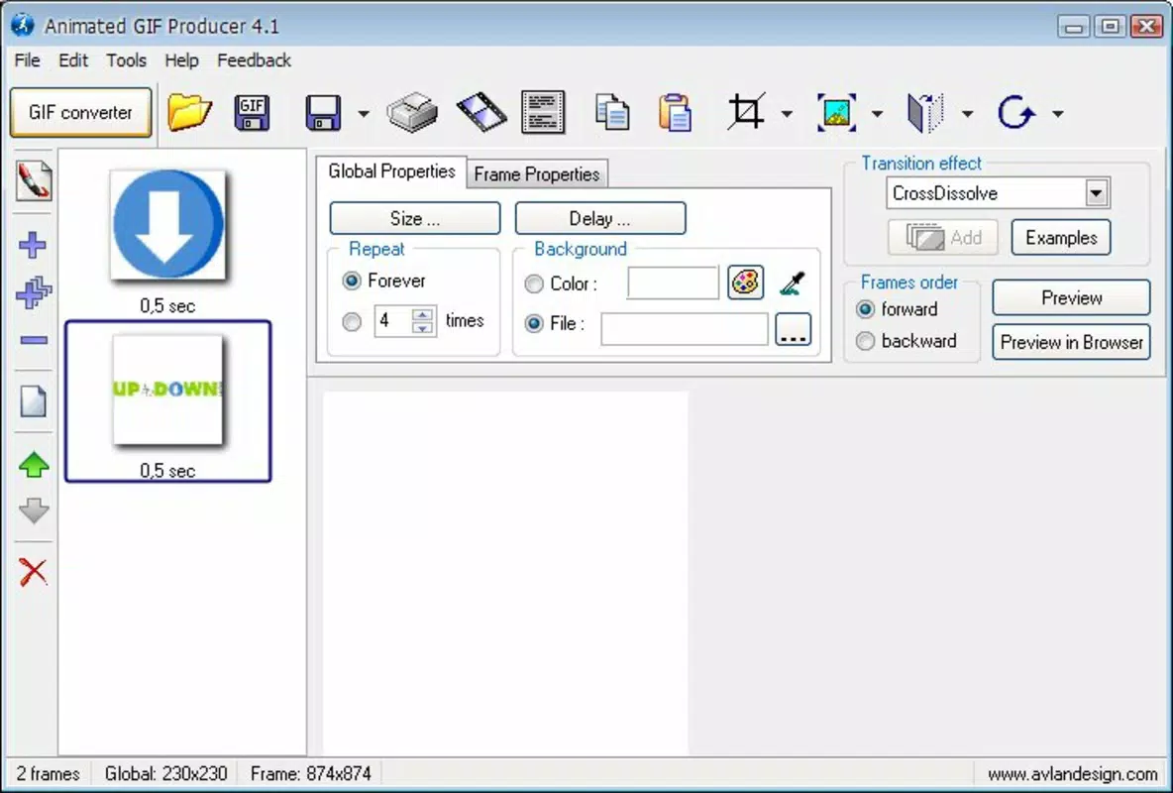Viewport: 1173px width, 793px height.
Task: Click the Paste clipboard icon
Action: point(675,112)
